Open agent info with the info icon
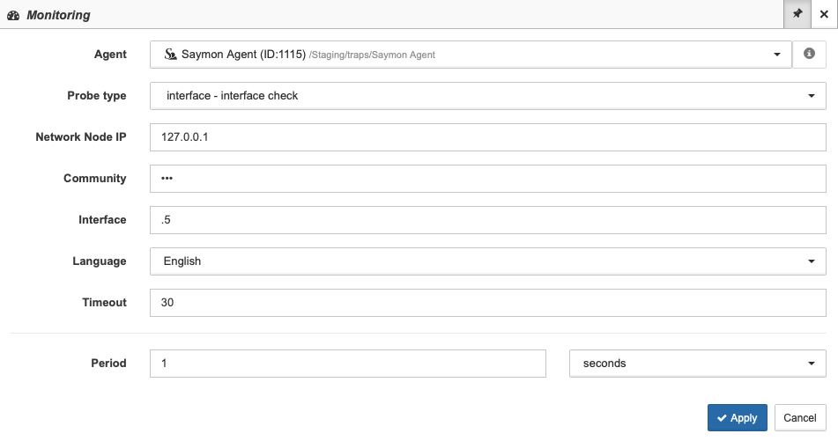Screen dimensions: 838x441 pos(809,54)
